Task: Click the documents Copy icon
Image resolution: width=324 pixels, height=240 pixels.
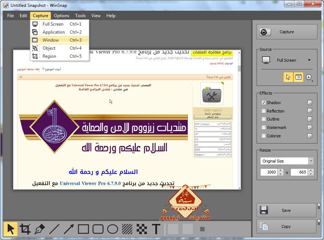Action: (264, 226)
